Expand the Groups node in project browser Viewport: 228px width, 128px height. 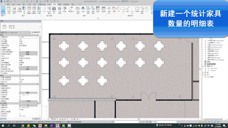point(203,75)
